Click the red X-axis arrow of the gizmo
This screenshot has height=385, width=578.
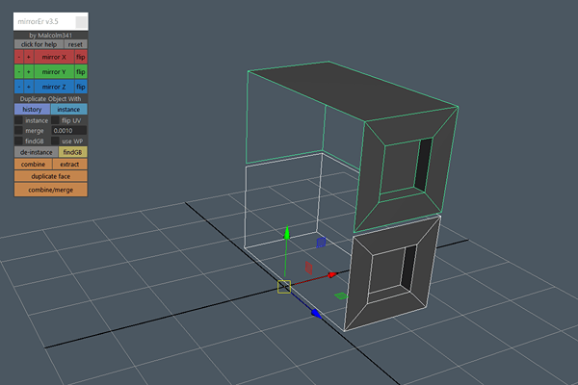pyautogui.click(x=332, y=274)
